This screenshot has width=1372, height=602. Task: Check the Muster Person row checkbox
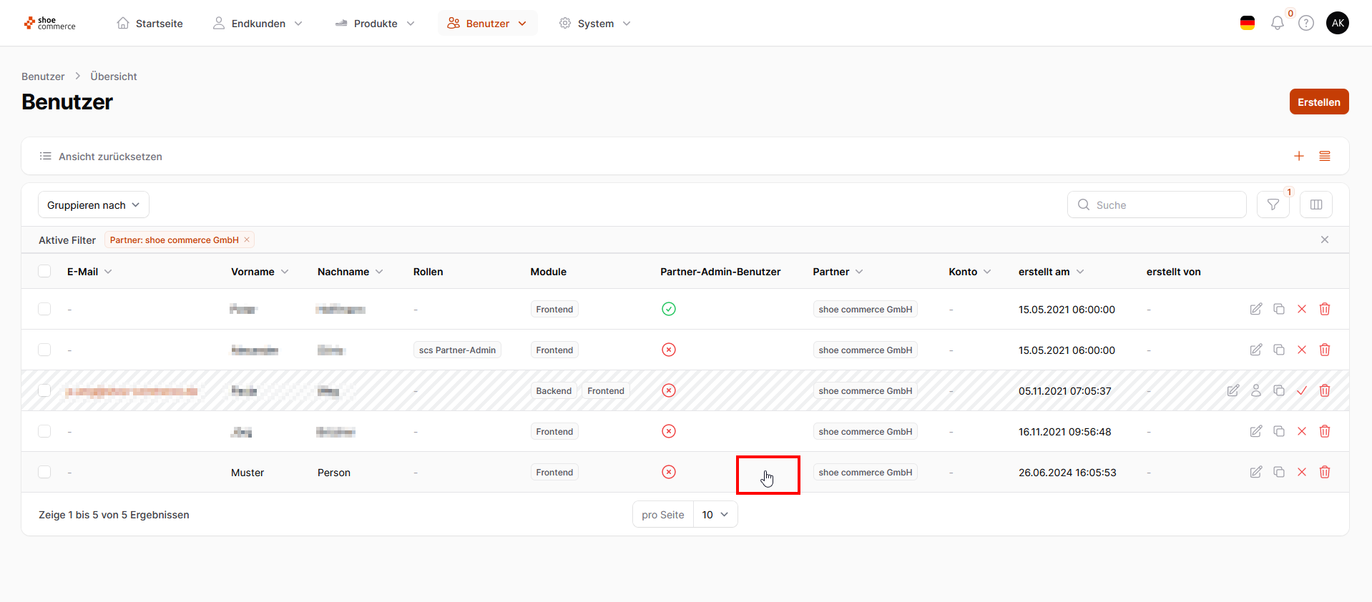coord(44,472)
